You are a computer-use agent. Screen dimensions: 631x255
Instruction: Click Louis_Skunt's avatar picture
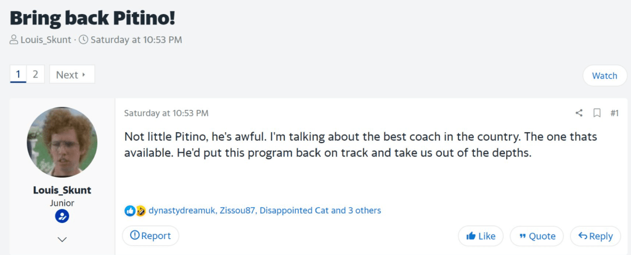click(x=62, y=143)
